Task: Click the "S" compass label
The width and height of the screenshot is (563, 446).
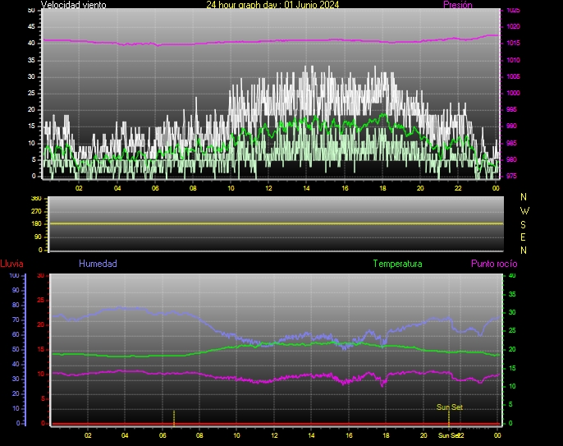Action: [x=523, y=224]
